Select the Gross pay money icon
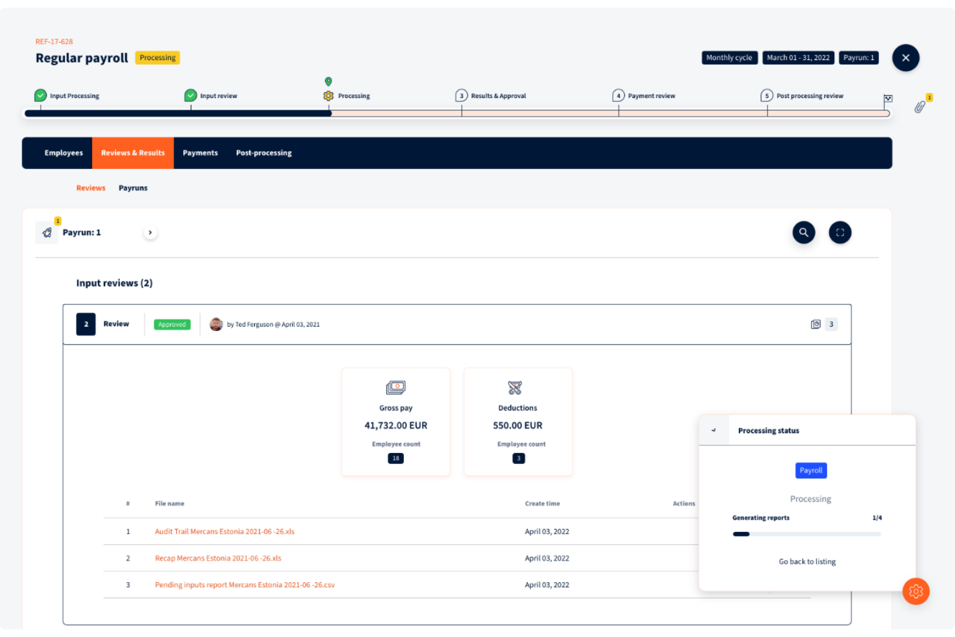The width and height of the screenshot is (955, 637). click(x=396, y=387)
